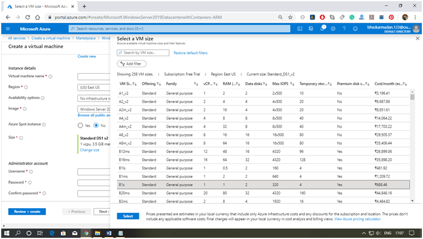Screen dimensions: 423x239
Task: Sort by Offering column
Action: pos(151,83)
